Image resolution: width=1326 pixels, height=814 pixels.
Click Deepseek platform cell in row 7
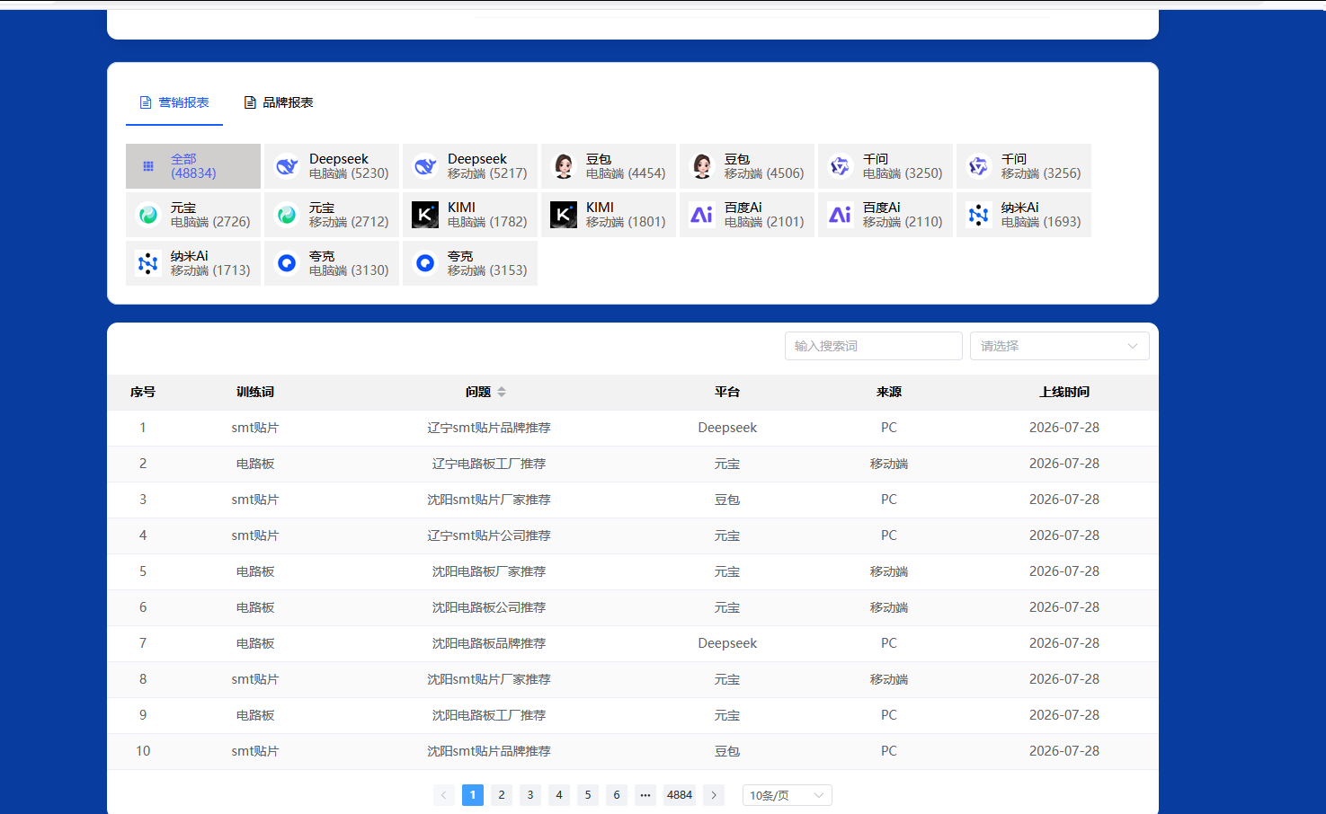[727, 643]
